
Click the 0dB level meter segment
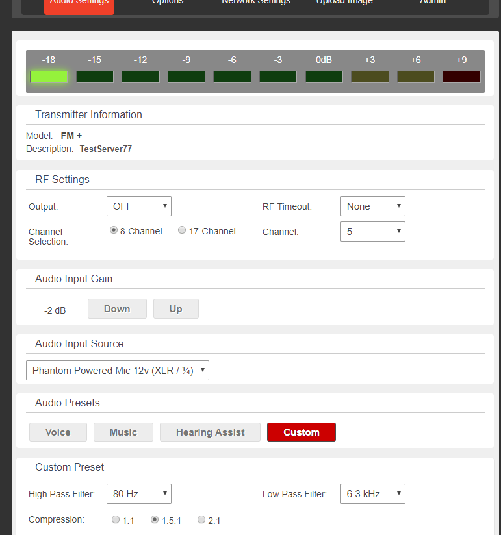tap(324, 77)
